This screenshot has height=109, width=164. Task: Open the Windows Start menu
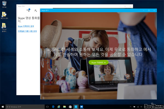(x=3, y=107)
